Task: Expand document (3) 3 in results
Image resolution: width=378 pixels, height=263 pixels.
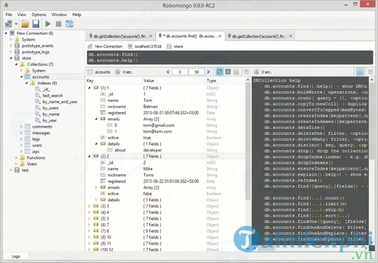Action: pos(89,206)
